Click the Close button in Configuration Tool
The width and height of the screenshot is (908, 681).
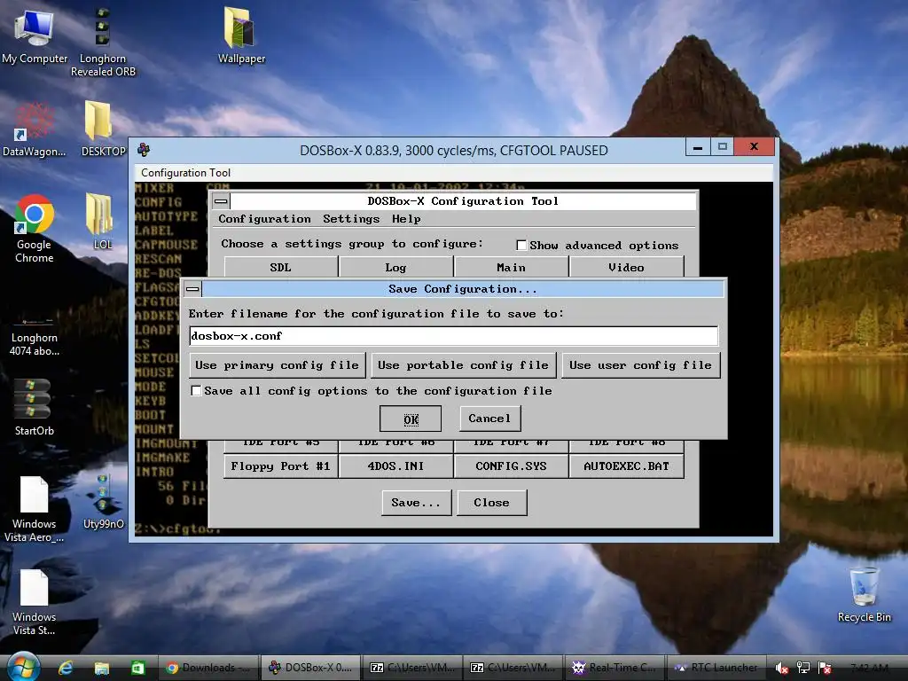pos(491,503)
